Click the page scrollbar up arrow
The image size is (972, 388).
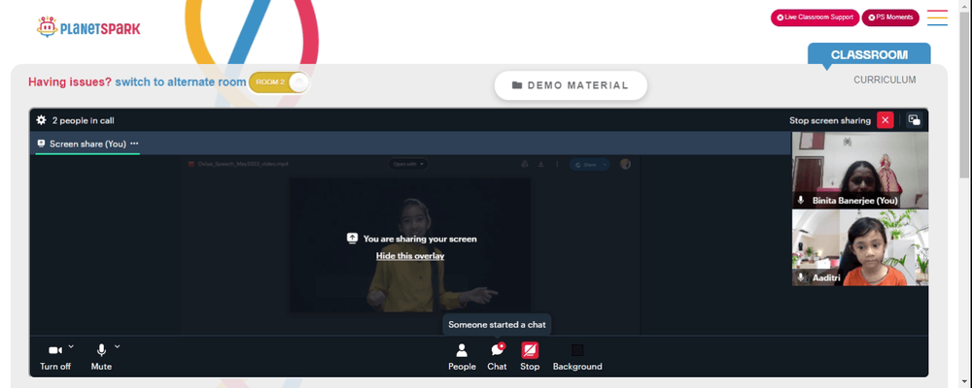965,6
